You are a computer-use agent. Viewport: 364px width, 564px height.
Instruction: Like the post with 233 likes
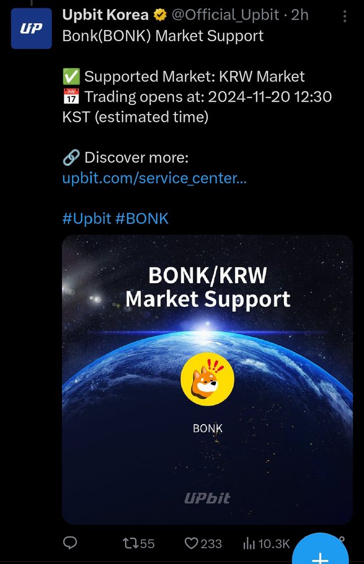(203, 543)
